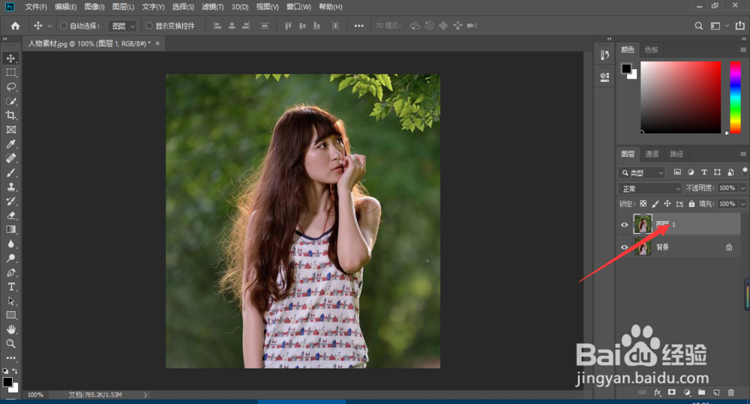750x404 pixels.
Task: Select the History Brush tool
Action: (x=10, y=202)
